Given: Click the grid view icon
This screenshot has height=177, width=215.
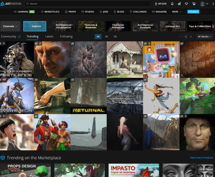Looking at the screenshot, I should coord(186,37).
